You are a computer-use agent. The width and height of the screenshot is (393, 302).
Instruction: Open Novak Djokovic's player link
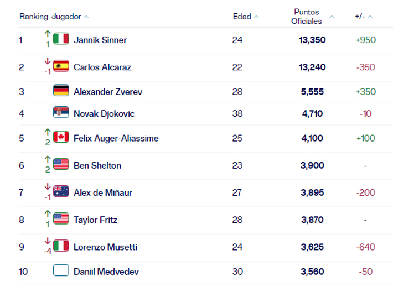point(104,113)
